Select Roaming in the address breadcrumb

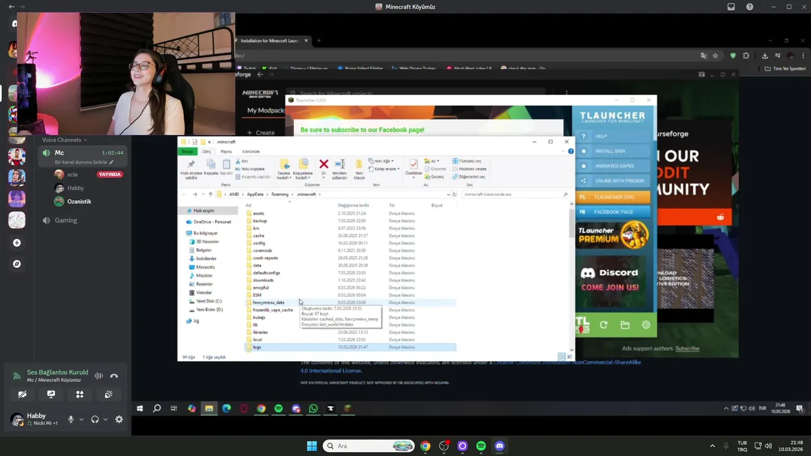[x=280, y=194]
